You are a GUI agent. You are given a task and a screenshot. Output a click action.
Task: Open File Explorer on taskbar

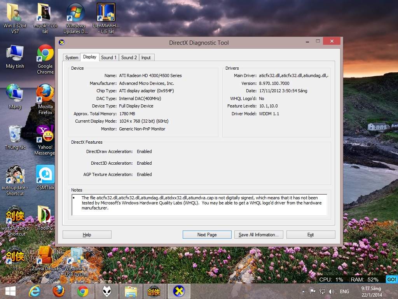pyautogui.click(x=131, y=291)
